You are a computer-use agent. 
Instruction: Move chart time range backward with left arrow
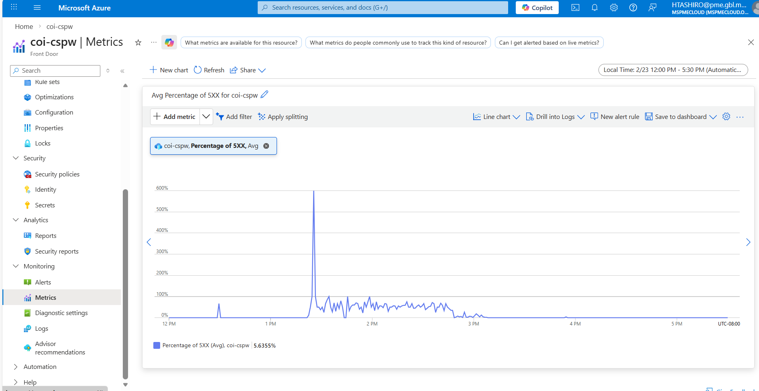[x=149, y=242]
